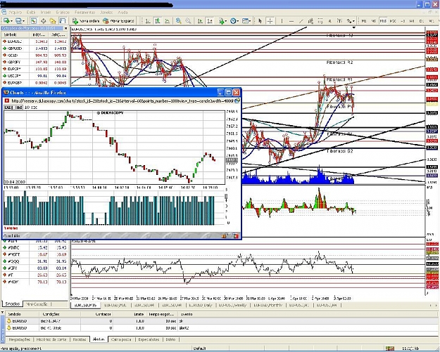This screenshot has height=352, width=440.
Task: Select the equidistant channel tool
Action: (x=310, y=21)
